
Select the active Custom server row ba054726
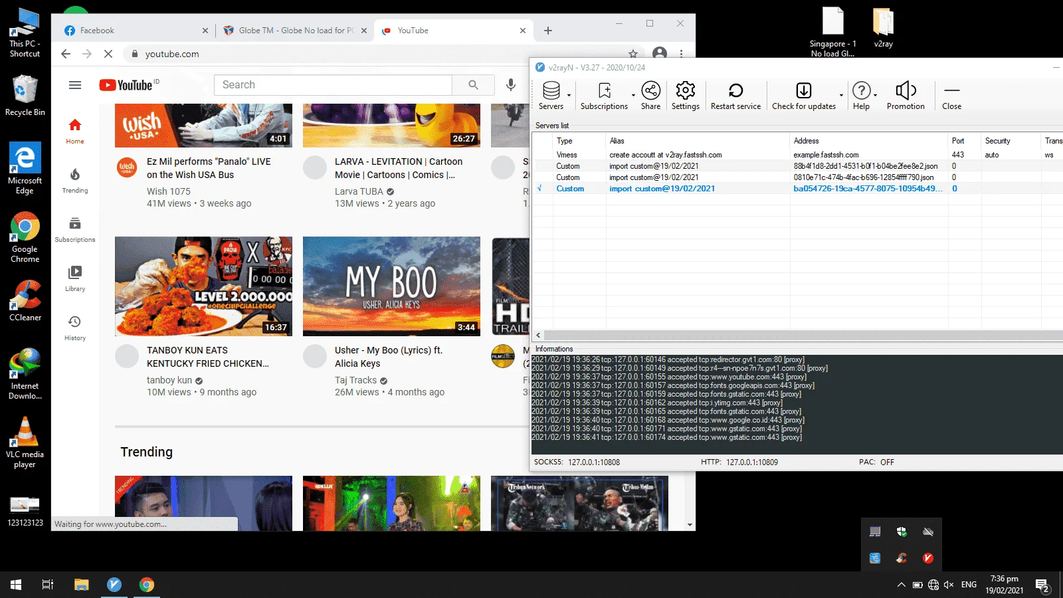pyautogui.click(x=797, y=189)
